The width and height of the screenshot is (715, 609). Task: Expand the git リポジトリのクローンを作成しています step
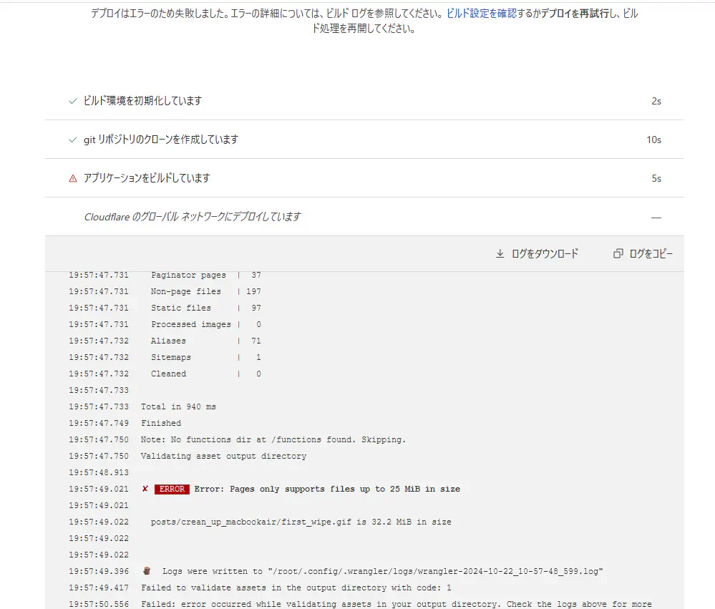pyautogui.click(x=160, y=140)
